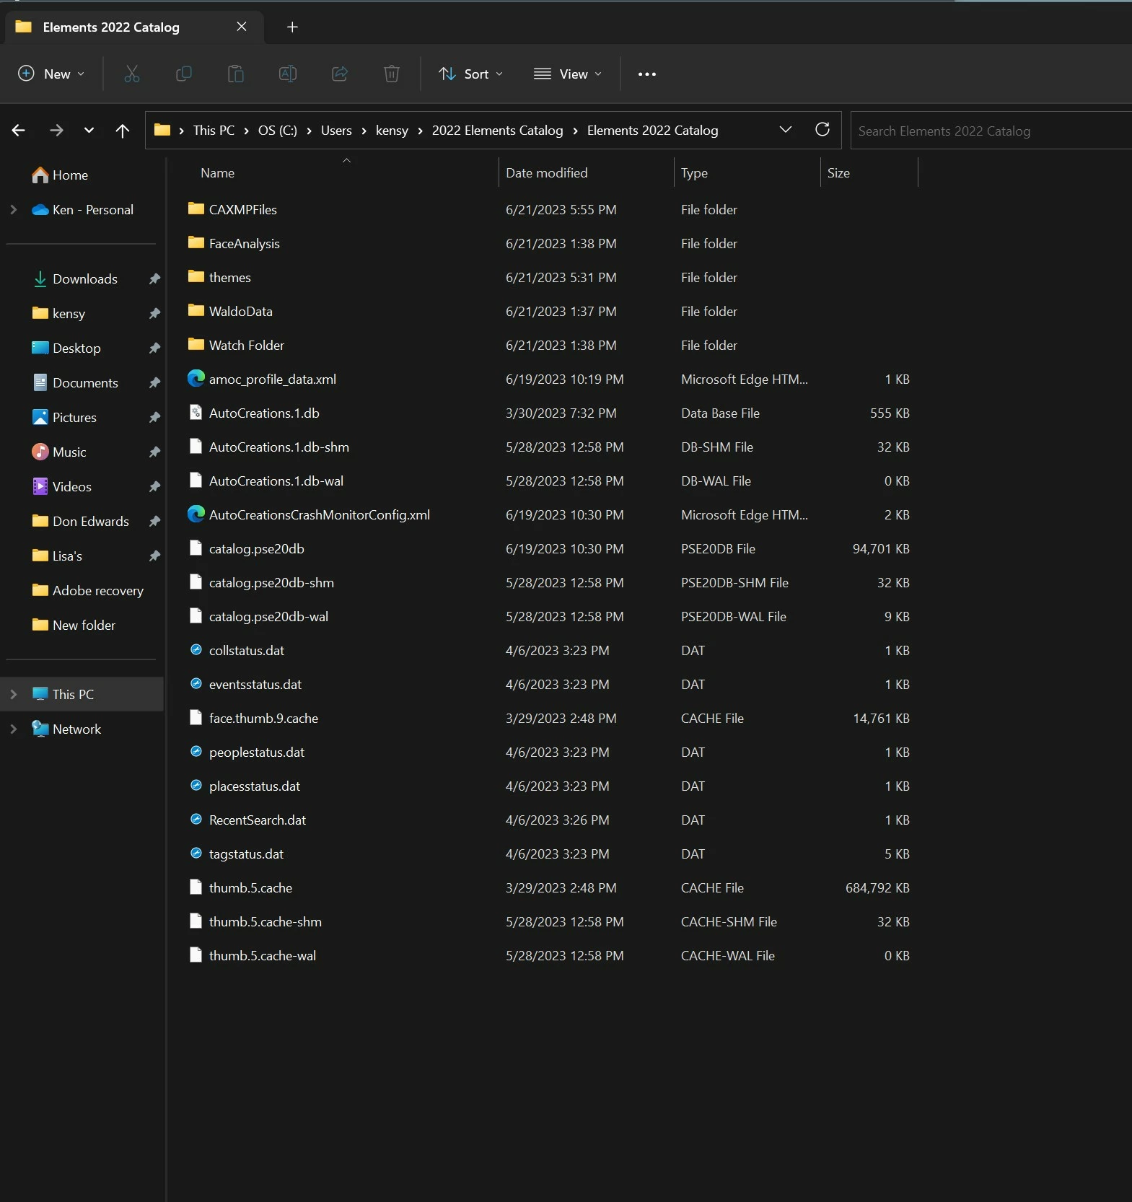Go up one folder level arrow
1132x1202 pixels.
click(x=123, y=131)
